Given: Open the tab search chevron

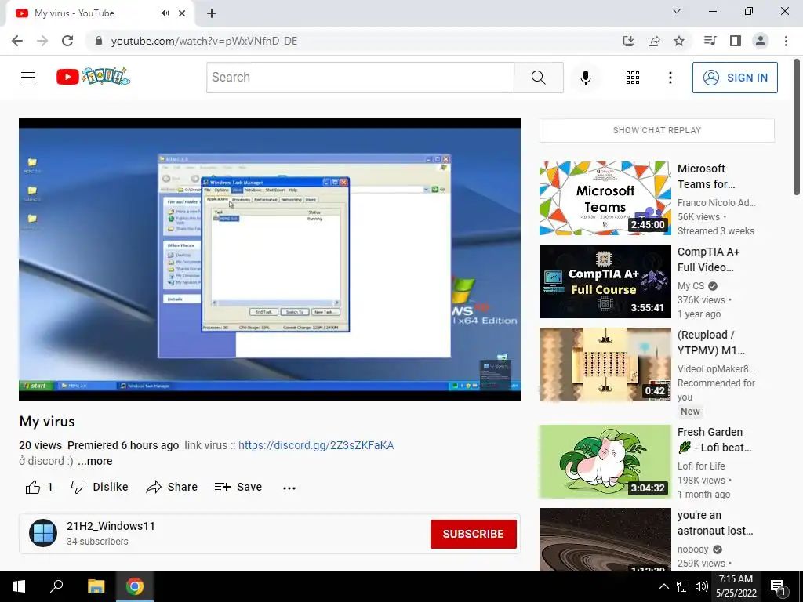Looking at the screenshot, I should click(676, 11).
